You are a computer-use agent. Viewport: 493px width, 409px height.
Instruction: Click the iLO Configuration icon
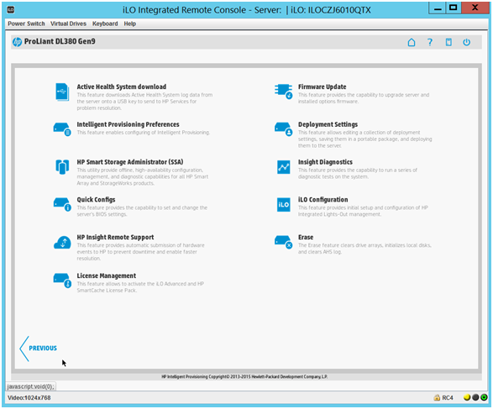coord(284,205)
